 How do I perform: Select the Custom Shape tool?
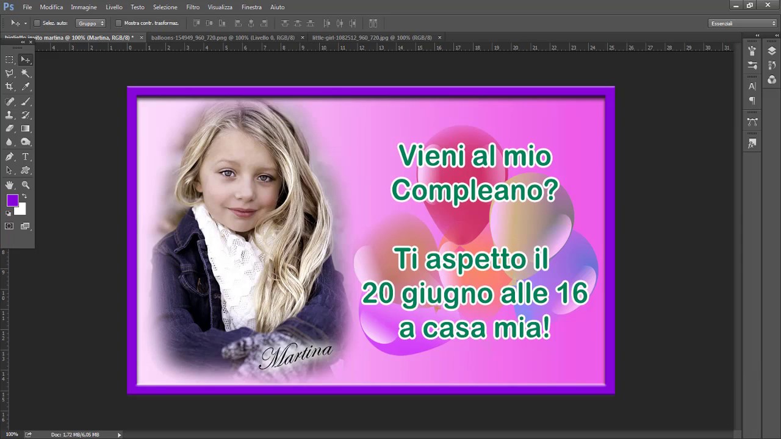pyautogui.click(x=26, y=170)
